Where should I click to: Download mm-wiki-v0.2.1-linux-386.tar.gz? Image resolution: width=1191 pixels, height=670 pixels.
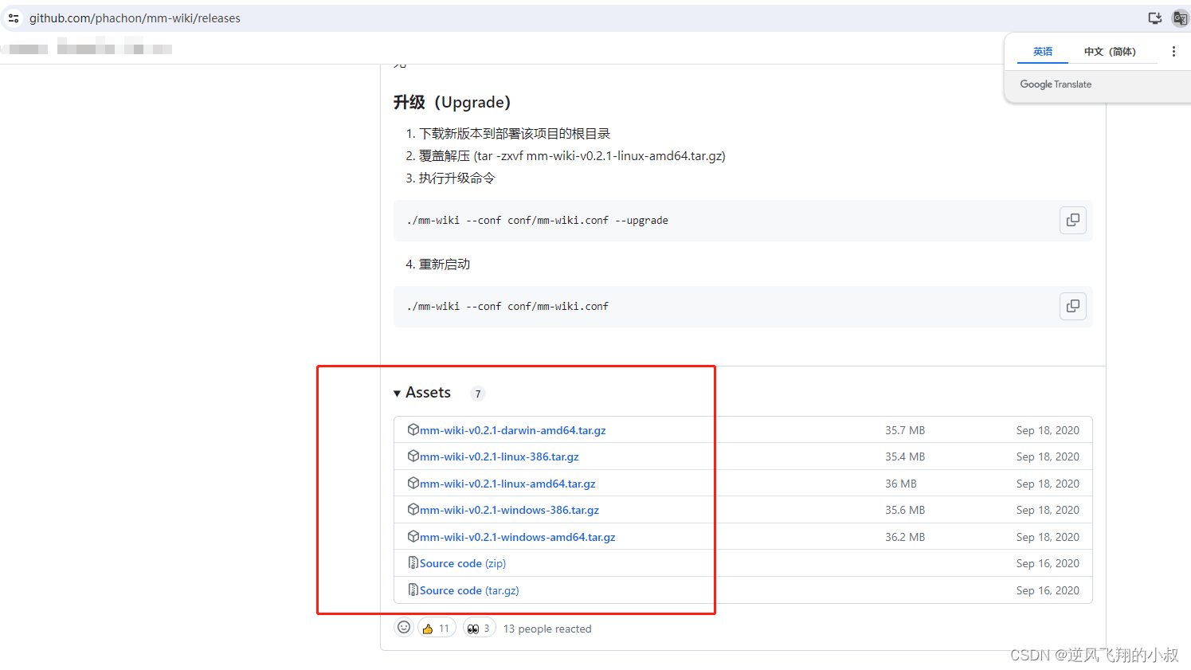[499, 456]
